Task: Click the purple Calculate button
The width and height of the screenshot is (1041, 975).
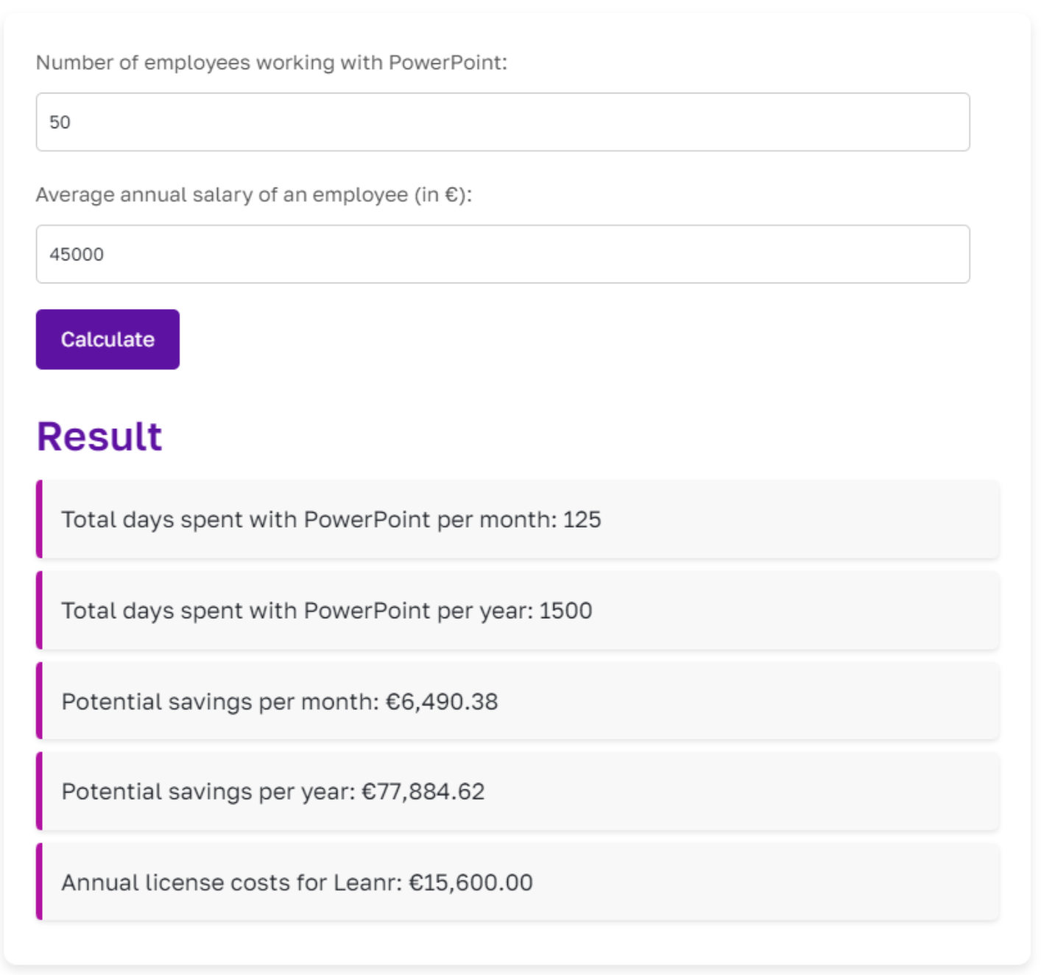Action: coord(107,338)
